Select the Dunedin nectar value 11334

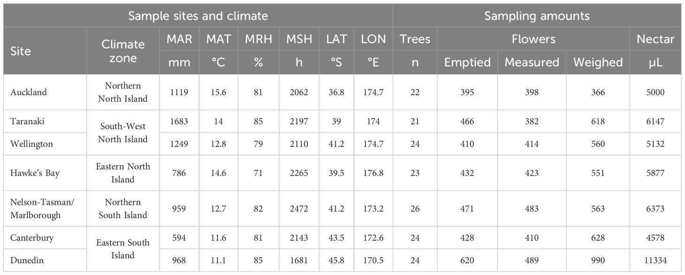[x=655, y=260]
